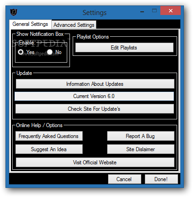Open the Site Dislaimer button
Image resolution: width=193 pixels, height=197 pixels.
click(x=141, y=149)
